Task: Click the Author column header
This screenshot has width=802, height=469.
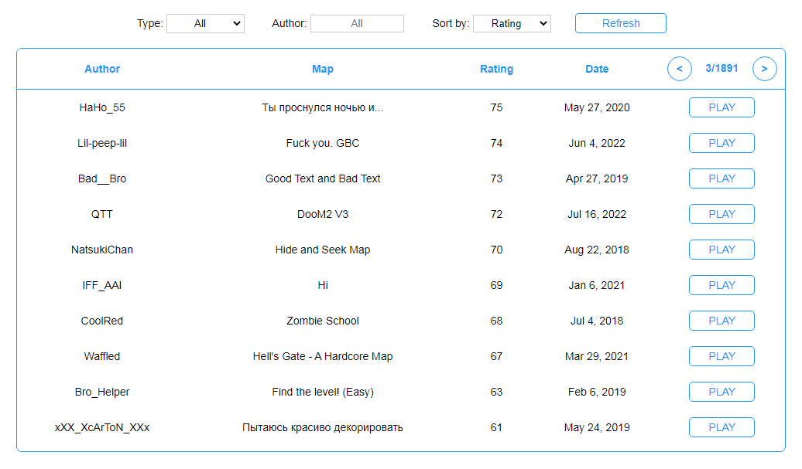Action: (x=102, y=69)
